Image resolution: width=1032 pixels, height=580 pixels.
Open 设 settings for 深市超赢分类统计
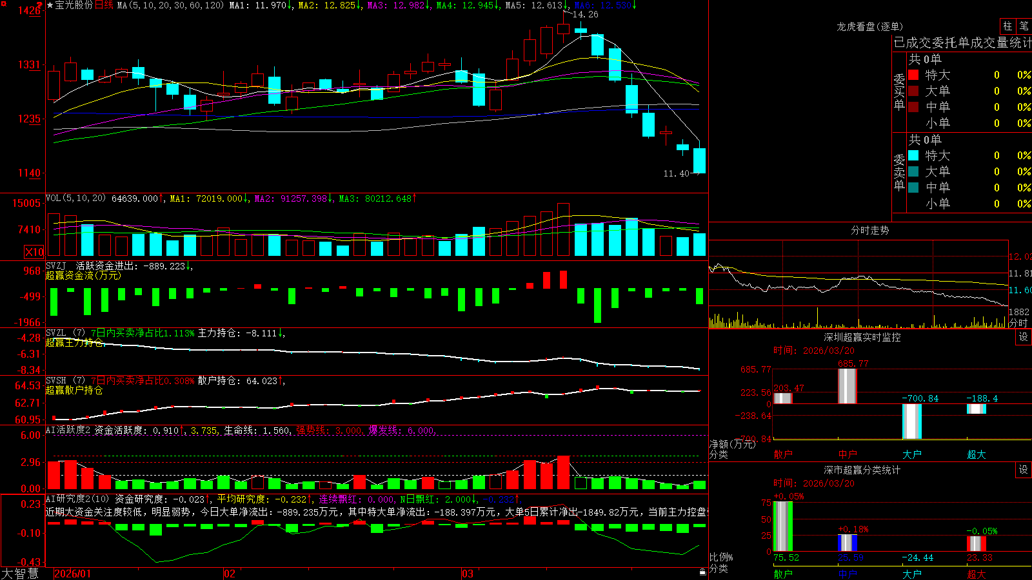click(x=1024, y=470)
